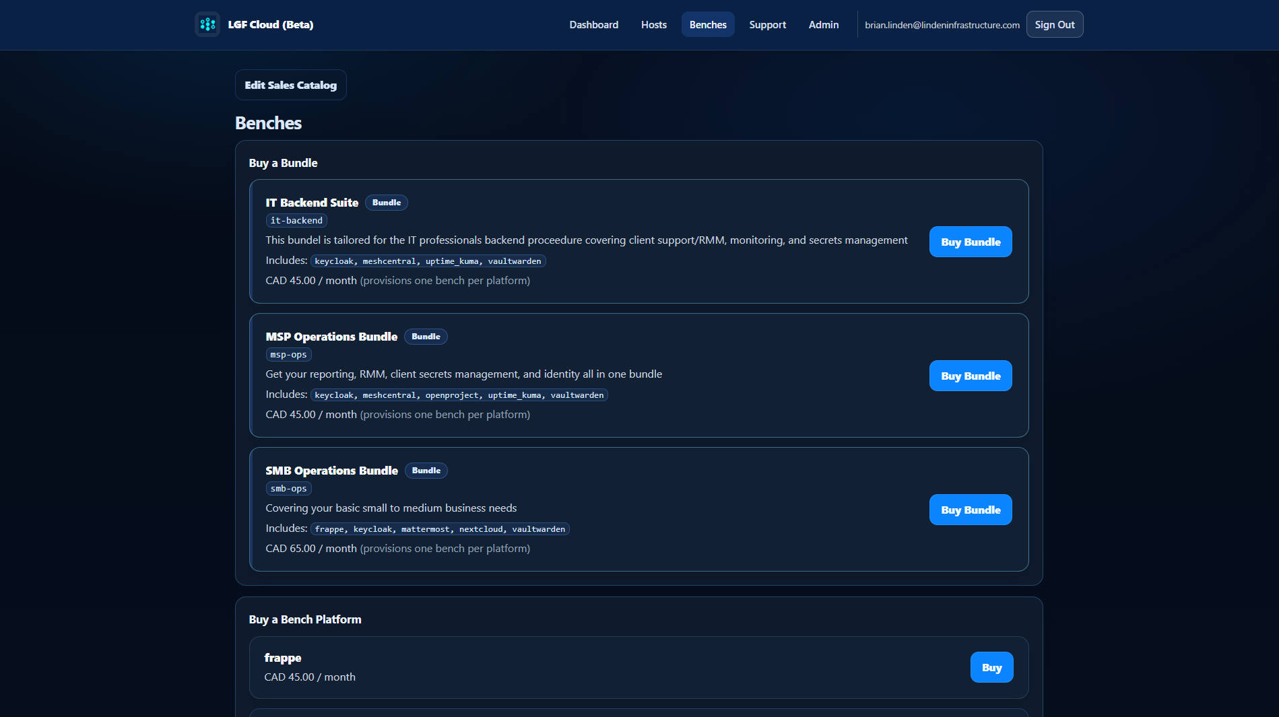Click the Bundle badge next to IT Backend Suite
Image resolution: width=1279 pixels, height=717 pixels.
click(x=387, y=203)
